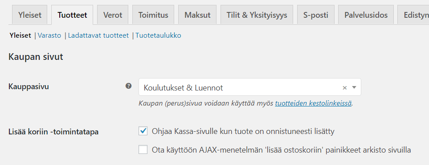Viewport: 429px width, 165px height.
Task: Select the Yleiset subsection link
Action: click(20, 35)
